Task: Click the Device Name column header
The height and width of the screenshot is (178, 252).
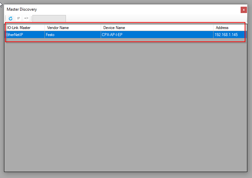Action: click(157, 28)
